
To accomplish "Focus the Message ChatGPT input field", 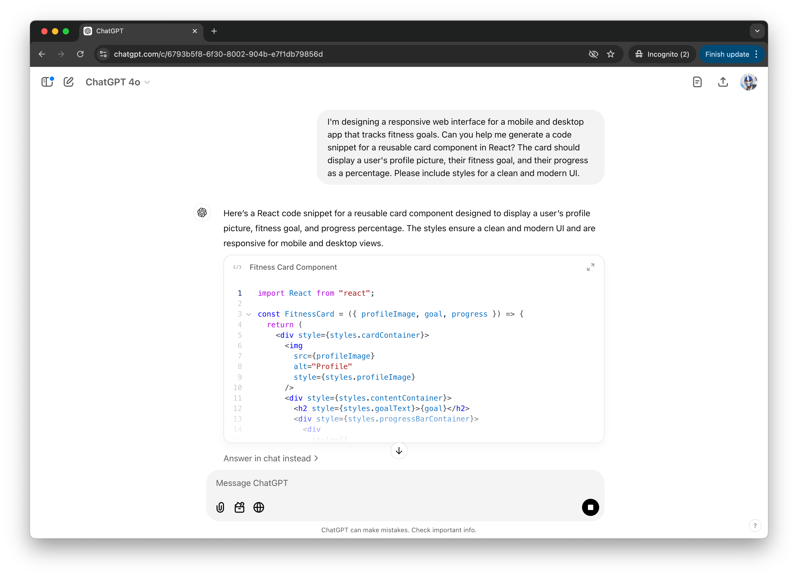I will pyautogui.click(x=405, y=483).
